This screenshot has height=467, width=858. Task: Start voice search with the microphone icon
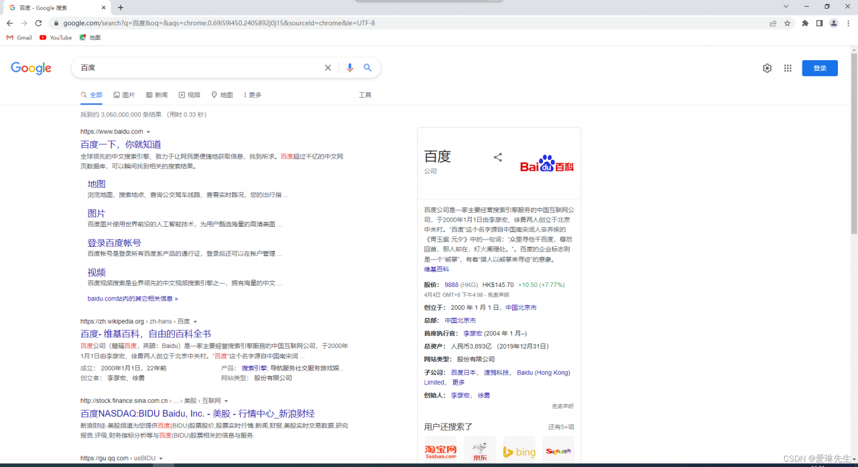tap(349, 68)
